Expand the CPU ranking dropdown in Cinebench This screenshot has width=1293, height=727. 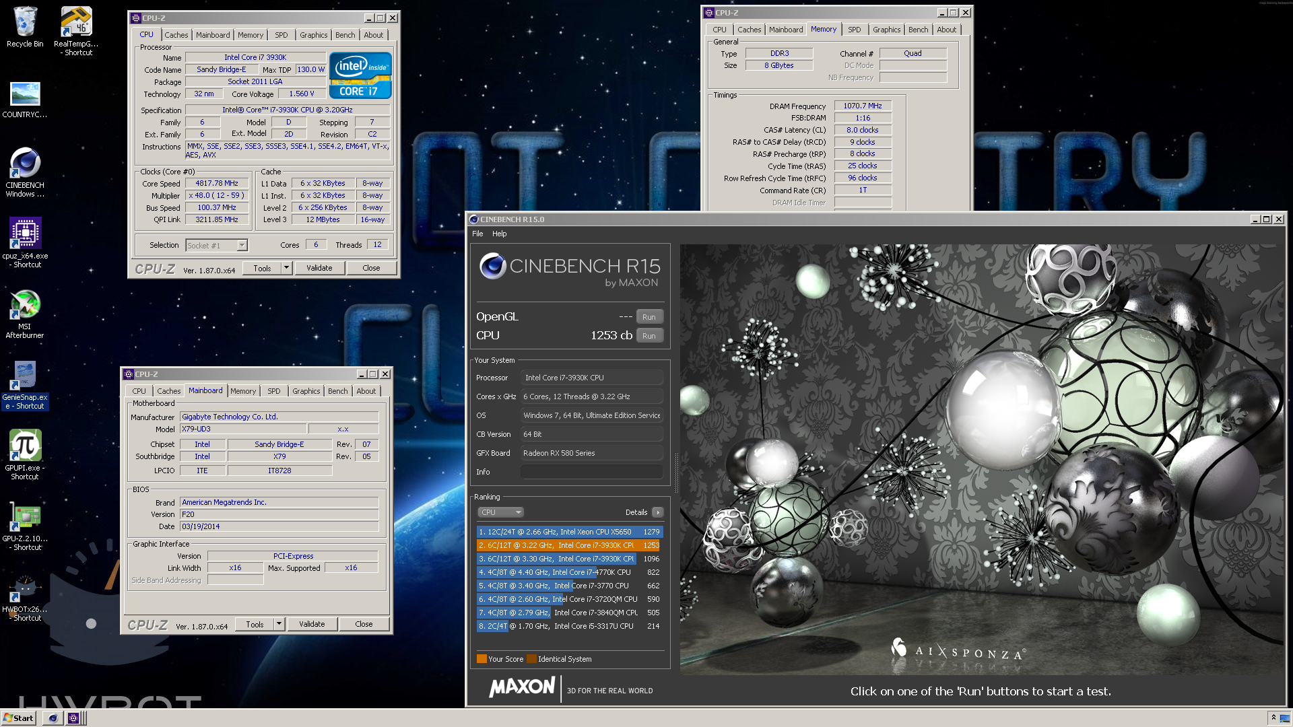(500, 512)
